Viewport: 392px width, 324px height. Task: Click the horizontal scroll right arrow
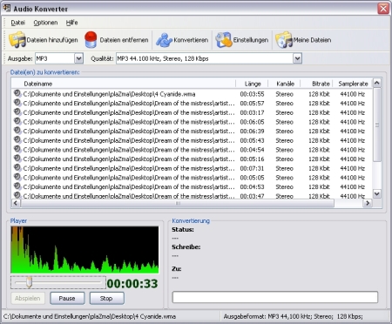[368, 203]
